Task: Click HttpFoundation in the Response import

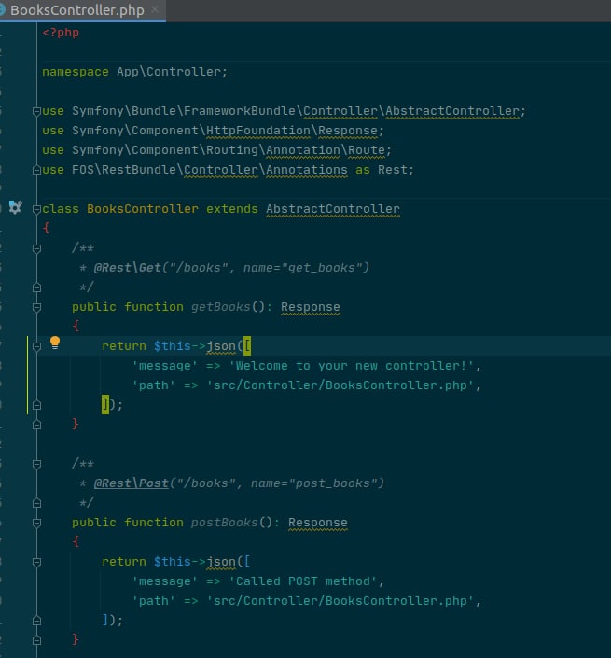Action: click(x=257, y=131)
